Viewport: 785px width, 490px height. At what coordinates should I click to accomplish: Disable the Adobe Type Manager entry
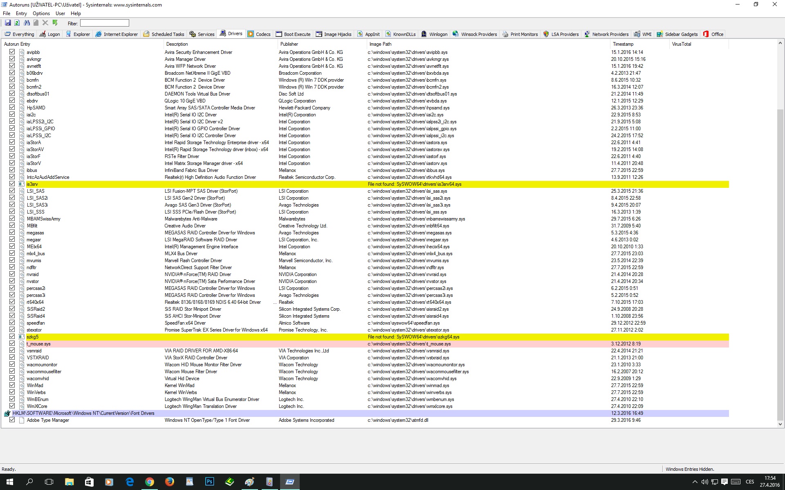12,420
